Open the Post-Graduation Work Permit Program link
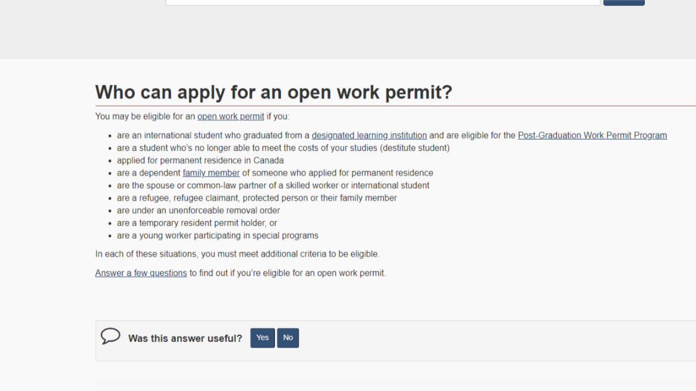The height and width of the screenshot is (391, 696). [592, 135]
